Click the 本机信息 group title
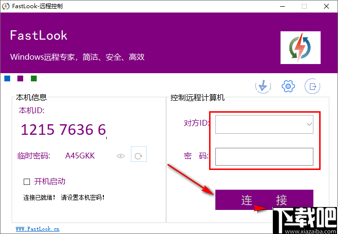338x234 pixels. 31,97
